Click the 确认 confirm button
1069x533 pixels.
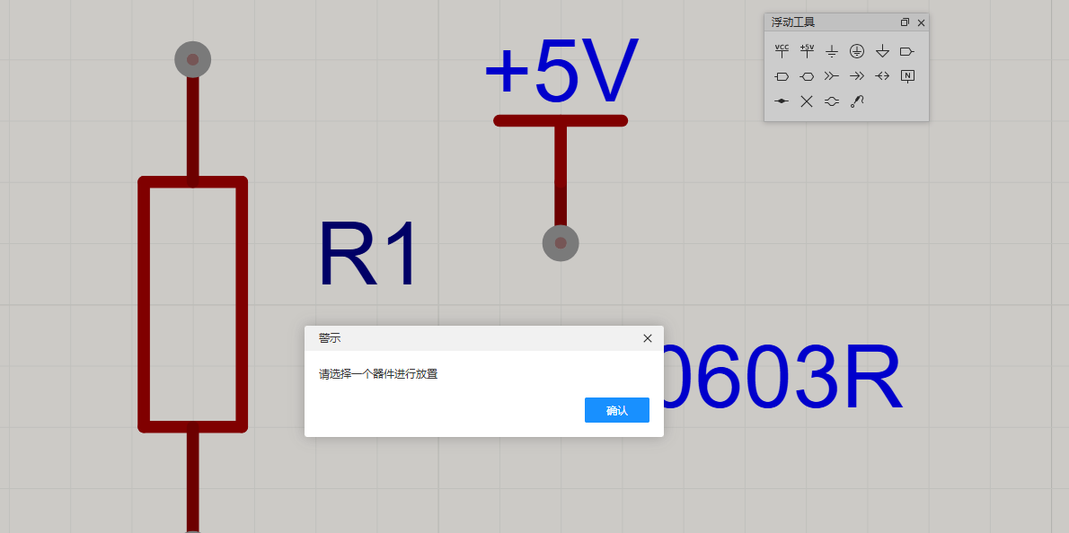click(616, 410)
